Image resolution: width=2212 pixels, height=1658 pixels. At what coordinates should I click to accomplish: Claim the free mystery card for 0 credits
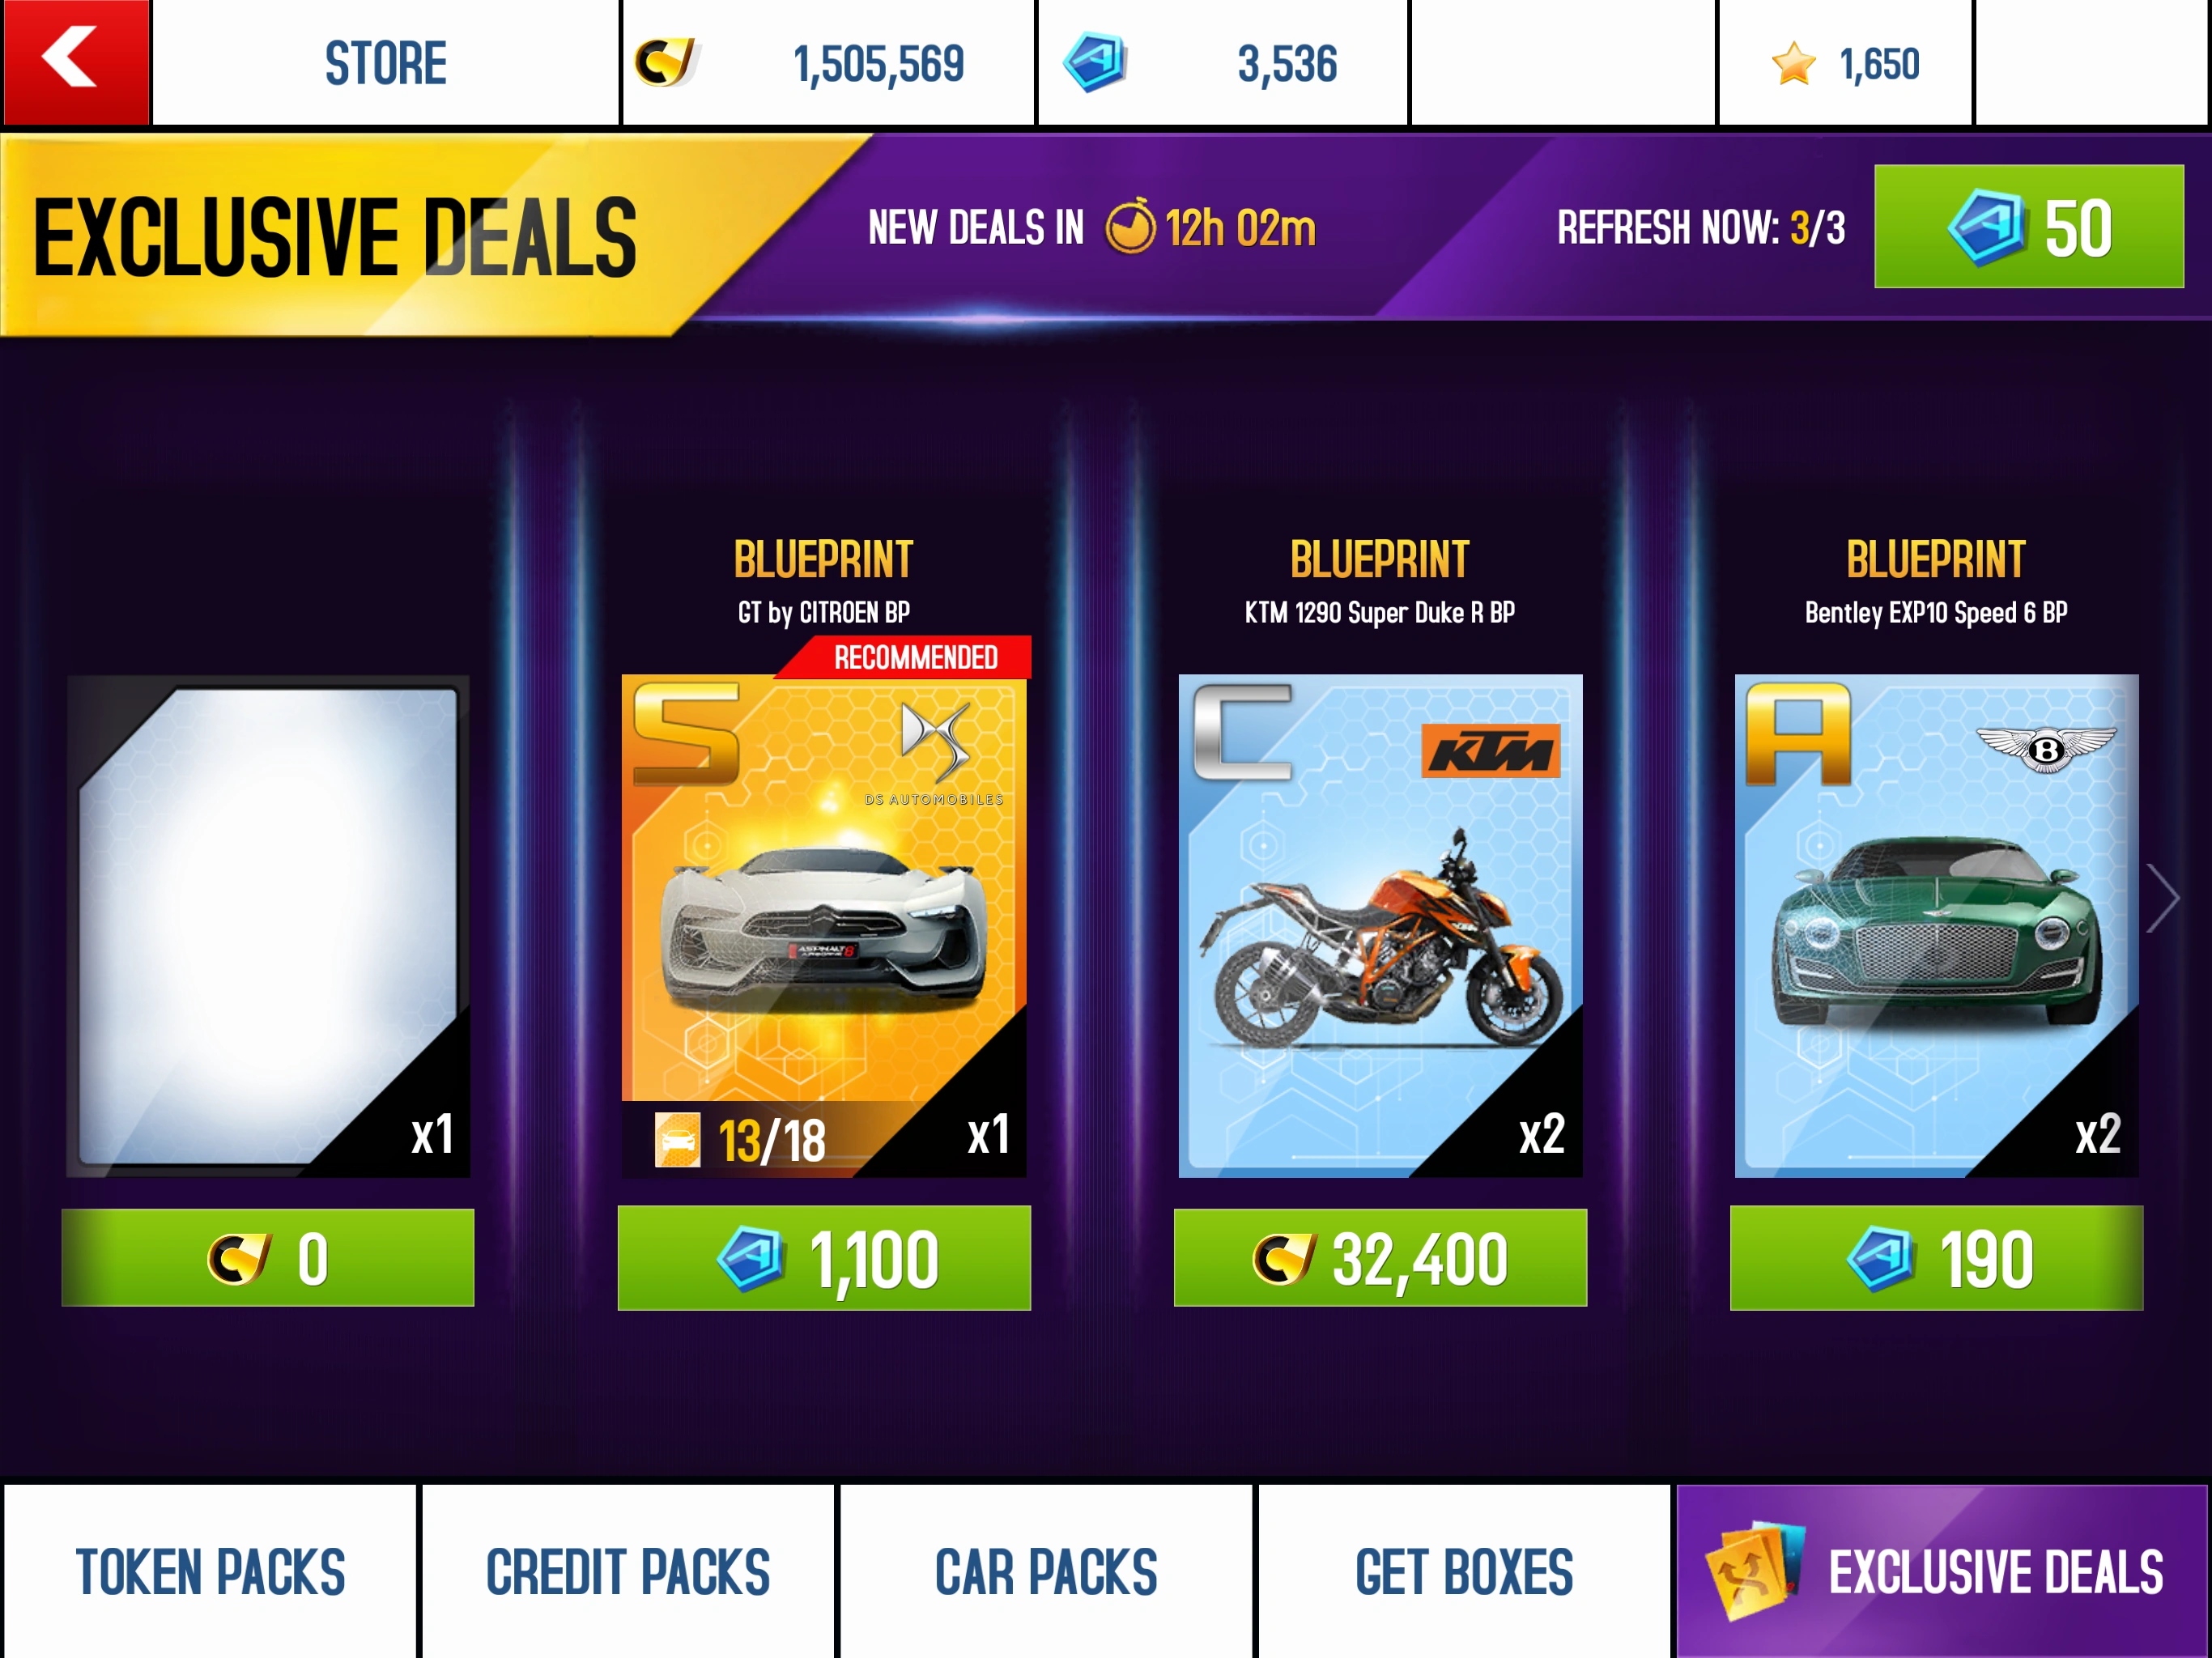click(x=268, y=1258)
